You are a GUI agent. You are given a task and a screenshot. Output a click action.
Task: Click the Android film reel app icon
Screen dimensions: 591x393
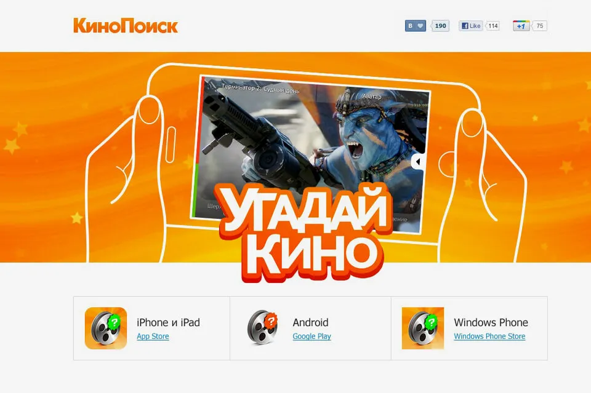coord(263,327)
